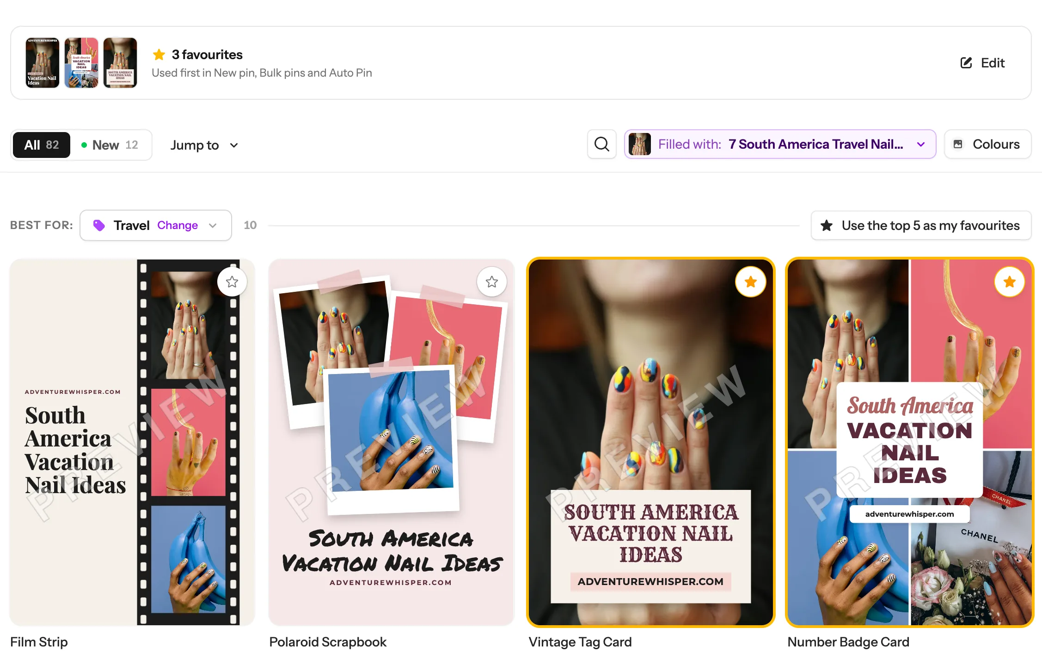Click the search magnifier icon
1042x652 pixels.
(601, 145)
